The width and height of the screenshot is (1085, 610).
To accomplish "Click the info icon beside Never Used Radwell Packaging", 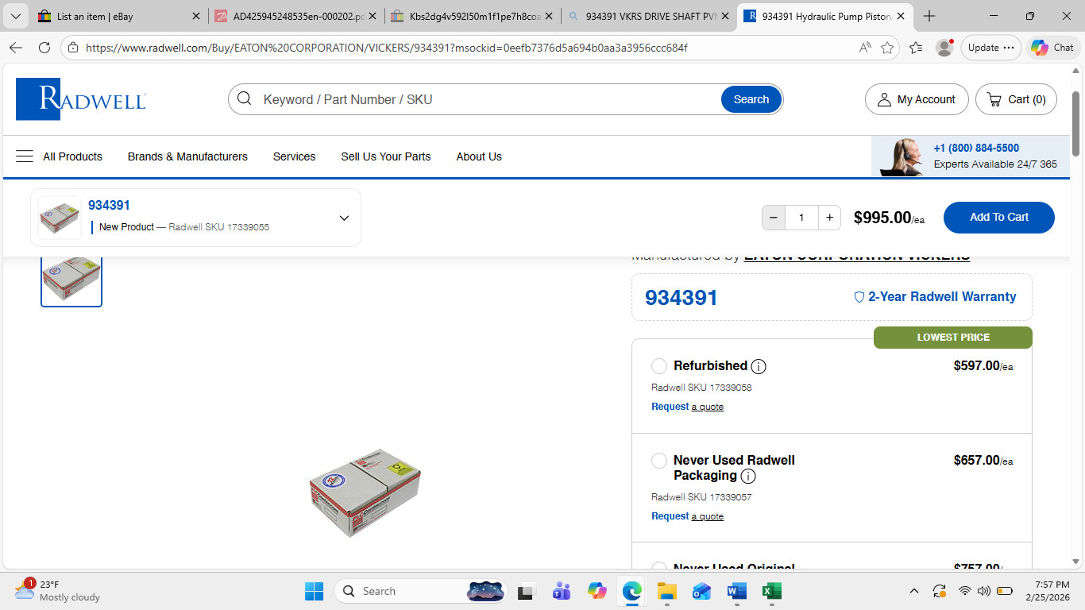I will (x=748, y=477).
